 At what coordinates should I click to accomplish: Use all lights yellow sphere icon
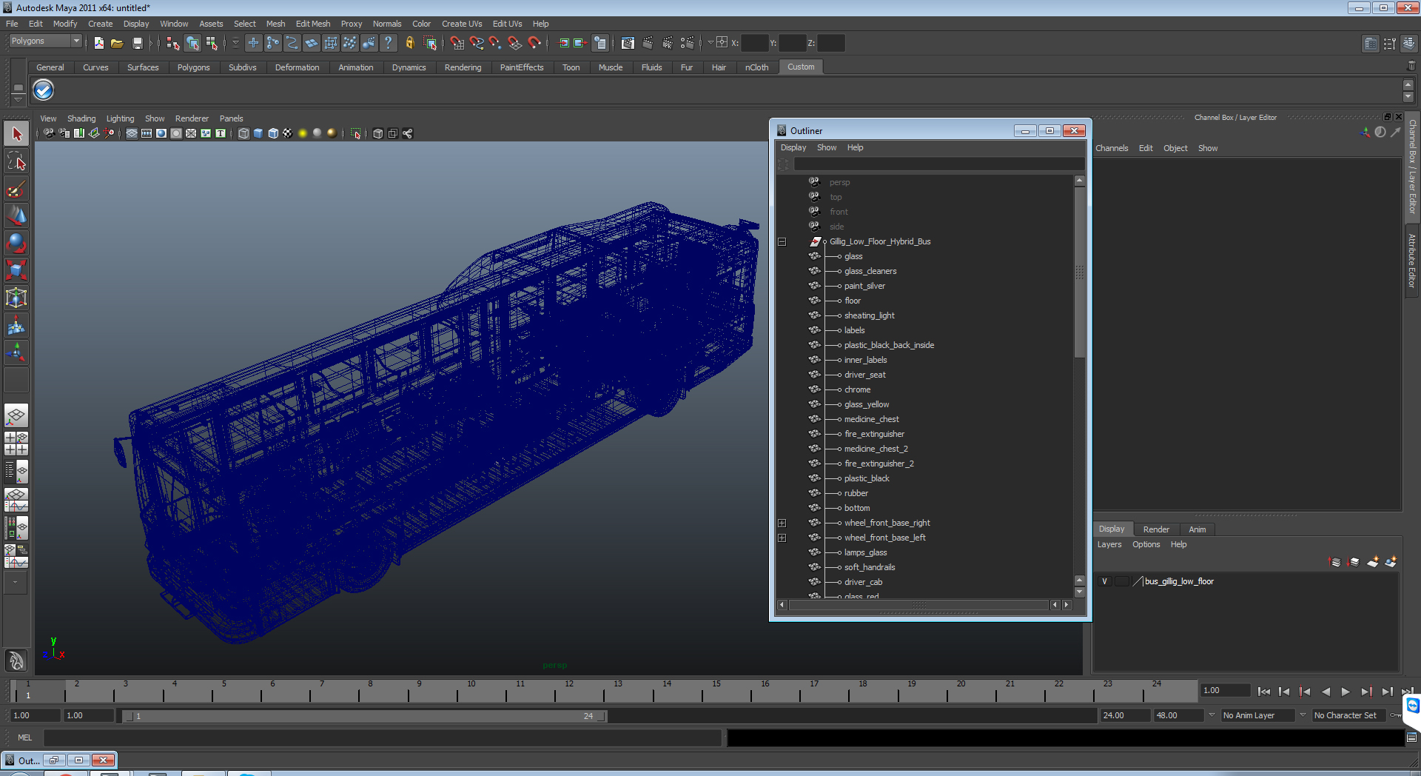pos(303,133)
